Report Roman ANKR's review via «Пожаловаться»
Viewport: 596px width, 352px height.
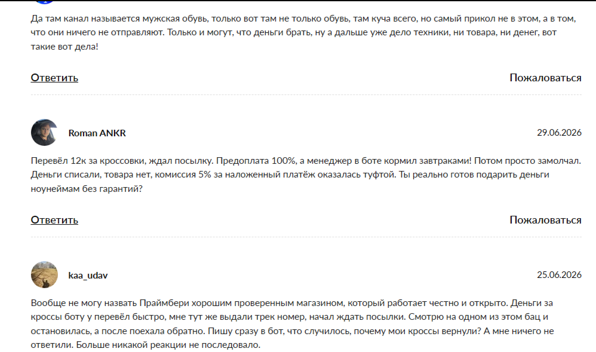coord(545,220)
